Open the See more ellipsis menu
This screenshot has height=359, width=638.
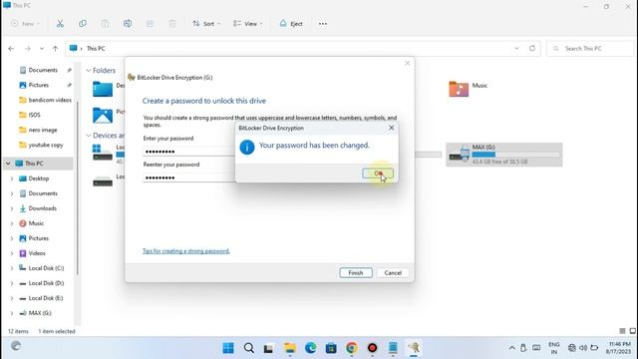pyautogui.click(x=323, y=24)
